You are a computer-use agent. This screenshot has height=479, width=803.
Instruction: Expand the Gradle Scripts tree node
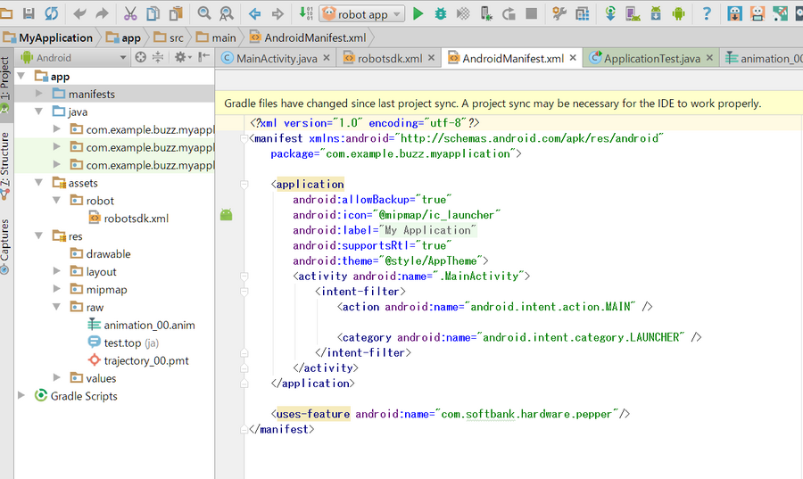click(x=22, y=396)
